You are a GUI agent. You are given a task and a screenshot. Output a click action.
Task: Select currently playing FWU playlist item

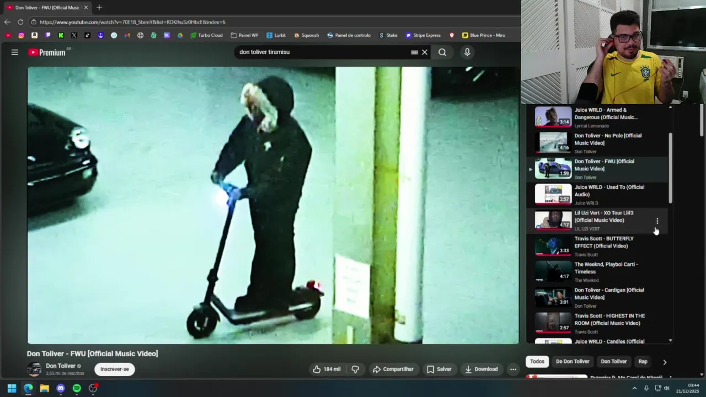click(597, 169)
